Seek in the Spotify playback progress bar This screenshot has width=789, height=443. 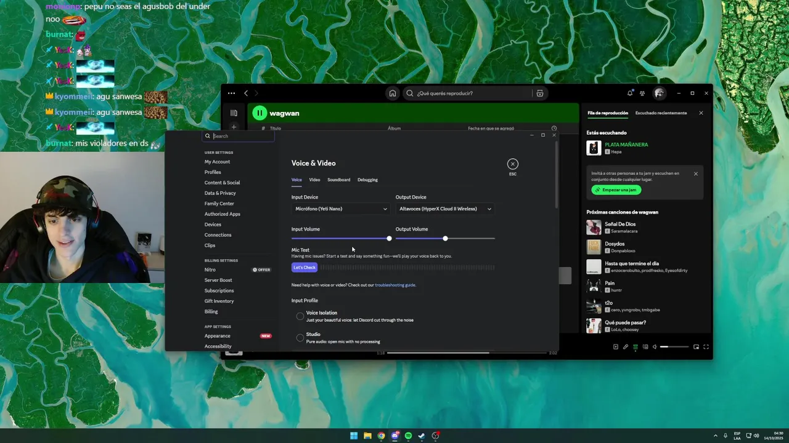coord(467,353)
